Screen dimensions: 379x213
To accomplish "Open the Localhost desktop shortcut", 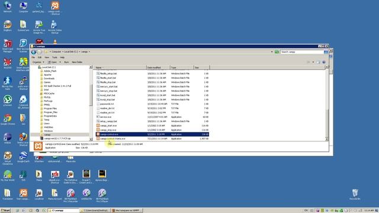I will pos(39,195).
